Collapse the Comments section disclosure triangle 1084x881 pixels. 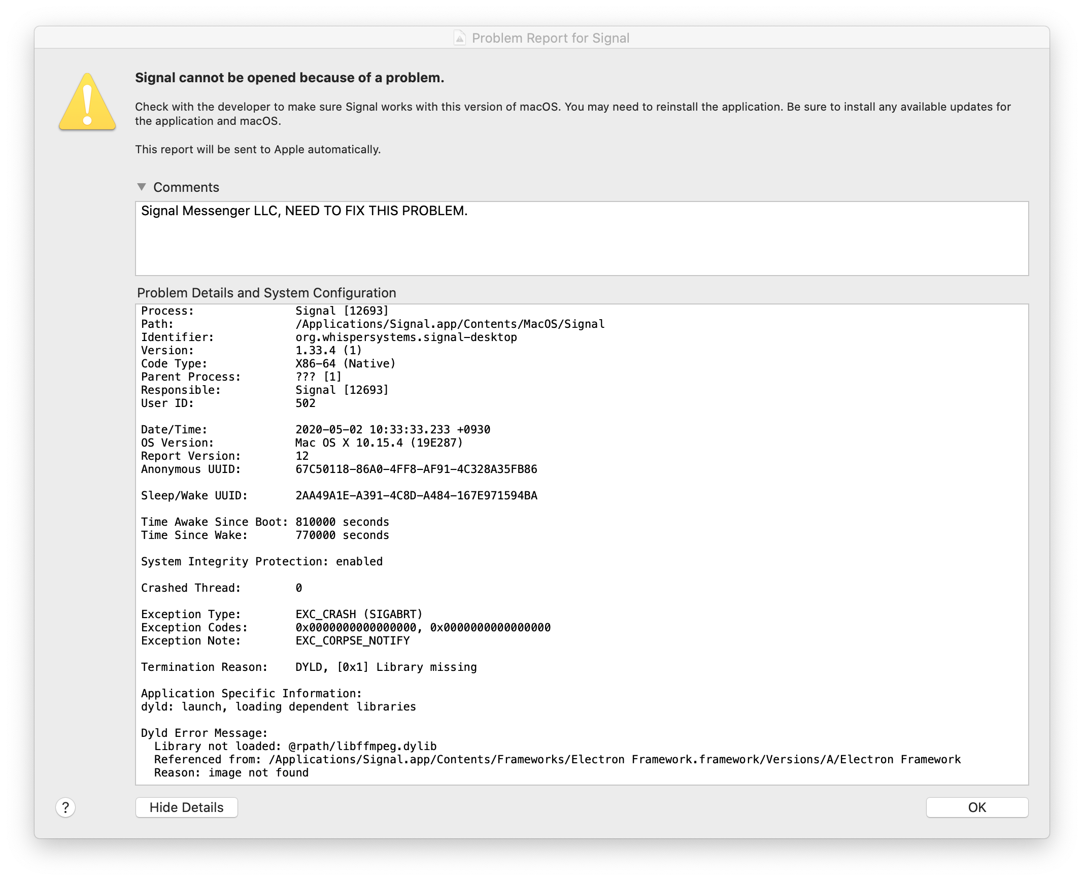pyautogui.click(x=142, y=187)
